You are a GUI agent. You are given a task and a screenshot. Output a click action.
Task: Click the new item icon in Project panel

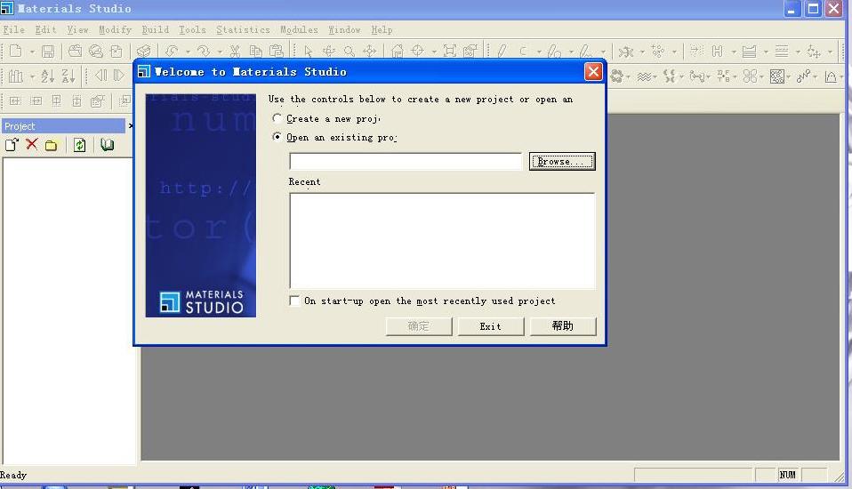pos(12,145)
